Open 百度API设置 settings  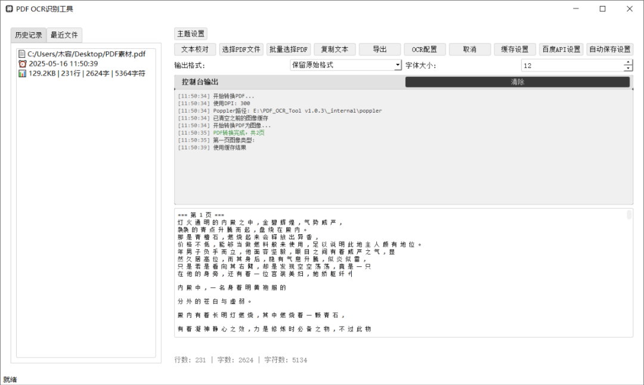pyautogui.click(x=561, y=49)
